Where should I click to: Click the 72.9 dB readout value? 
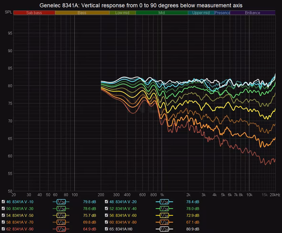click(x=193, y=215)
